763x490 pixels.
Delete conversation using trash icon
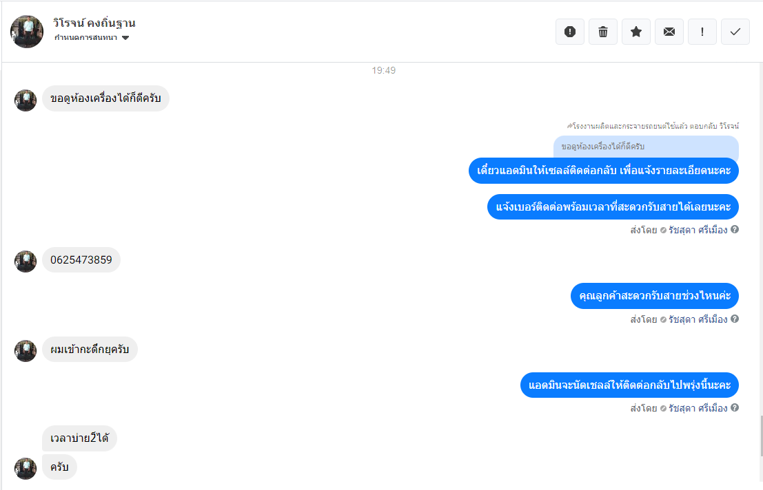click(603, 32)
